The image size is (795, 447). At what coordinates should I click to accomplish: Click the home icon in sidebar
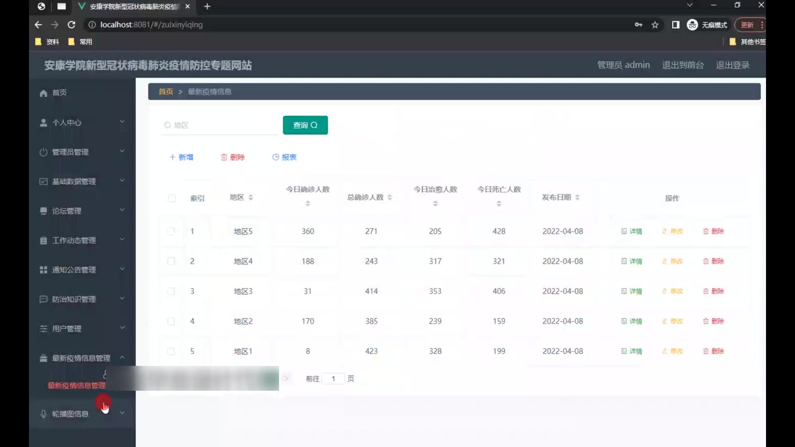pos(43,93)
